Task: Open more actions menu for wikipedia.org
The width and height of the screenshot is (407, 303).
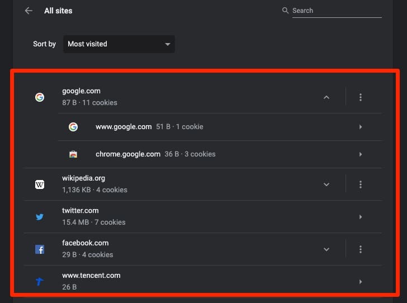Action: coord(360,184)
